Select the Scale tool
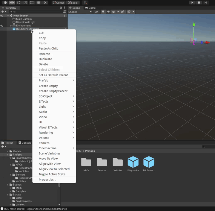The width and height of the screenshot is (215, 211). click(25, 2)
